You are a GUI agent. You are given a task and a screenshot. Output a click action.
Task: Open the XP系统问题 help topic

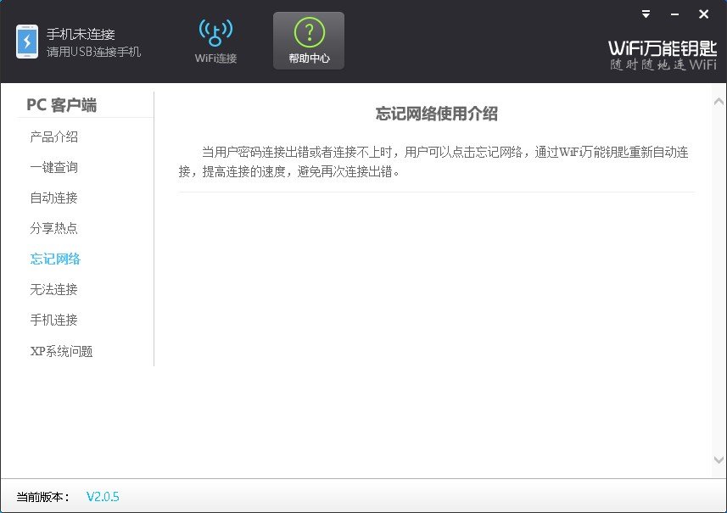[59, 350]
